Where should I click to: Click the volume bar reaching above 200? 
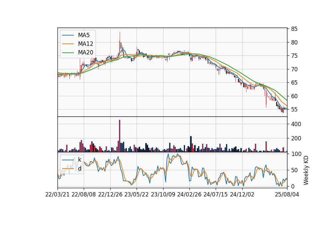coord(191,144)
